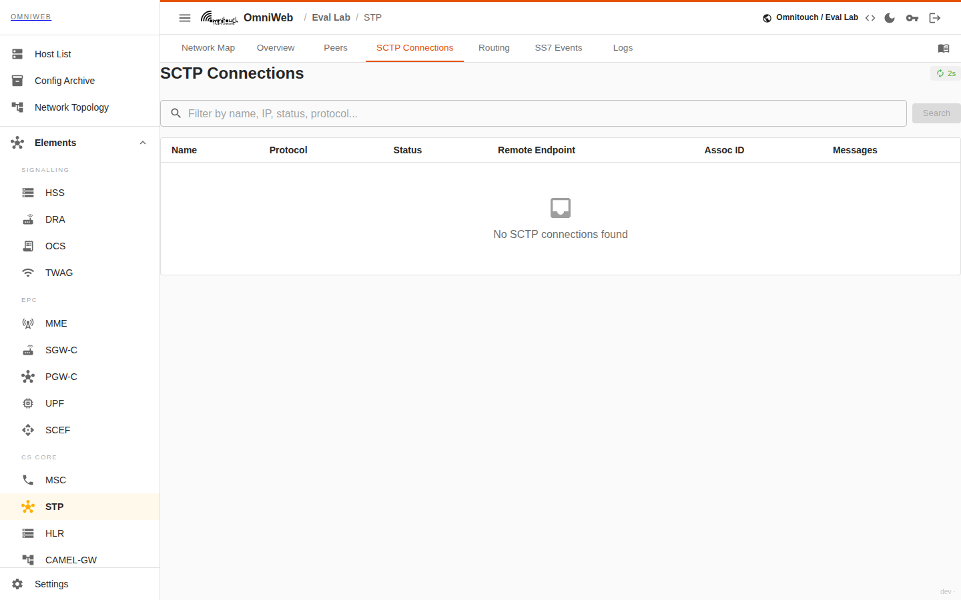Select STP element in sidebar

[x=80, y=507]
